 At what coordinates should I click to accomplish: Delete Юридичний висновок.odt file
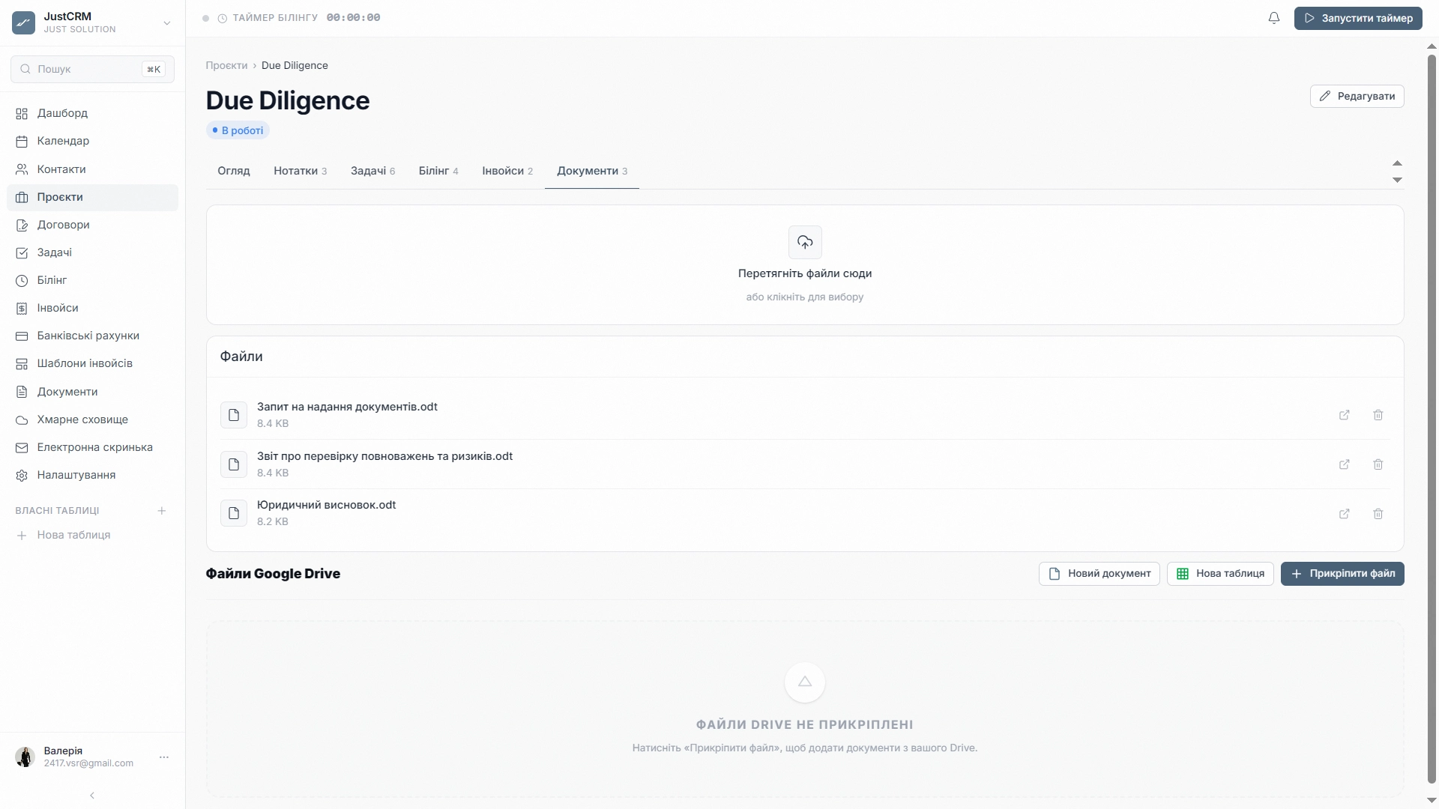1378,514
